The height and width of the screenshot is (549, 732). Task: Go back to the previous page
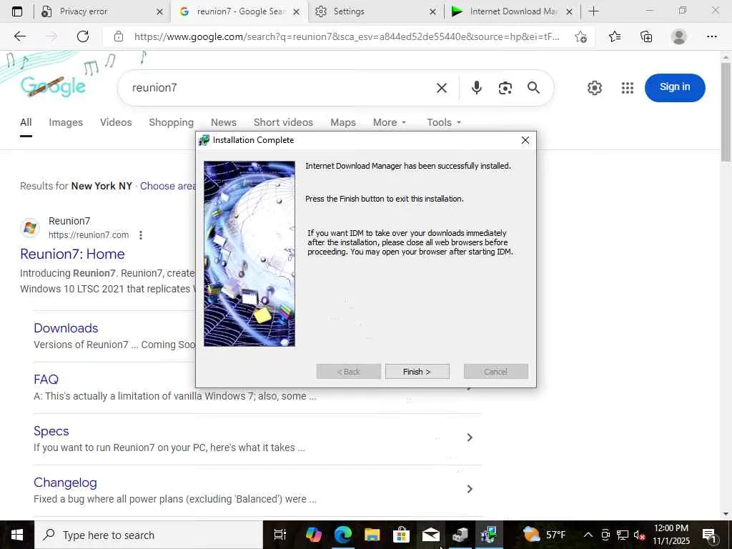pos(19,36)
